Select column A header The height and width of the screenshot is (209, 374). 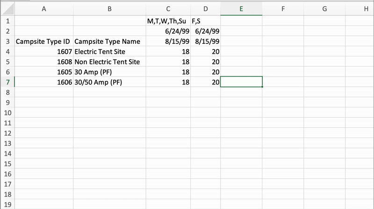(44, 8)
